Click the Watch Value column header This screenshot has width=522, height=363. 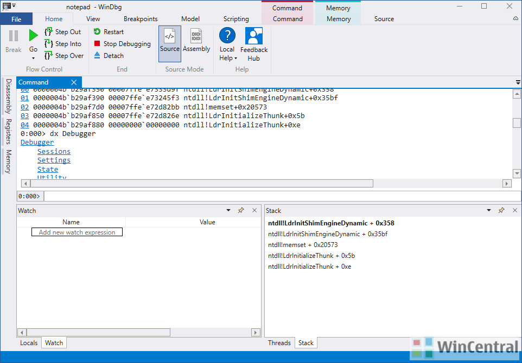pyautogui.click(x=207, y=222)
